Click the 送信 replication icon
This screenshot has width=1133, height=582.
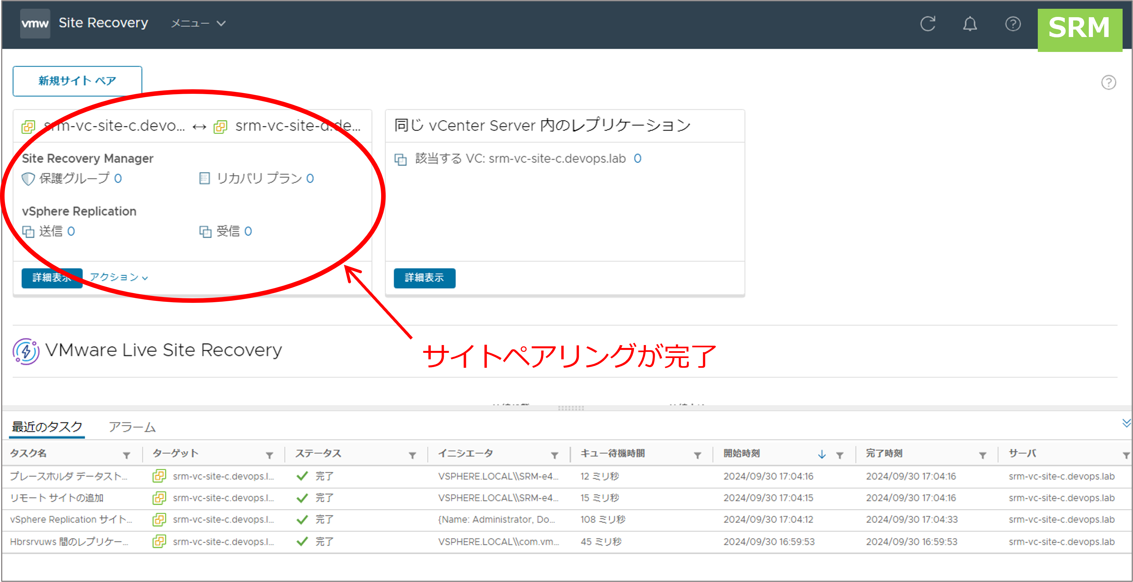[28, 231]
